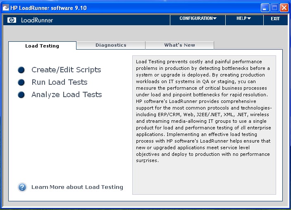Image resolution: width=291 pixels, height=210 pixels.
Task: Click the blue question mark help icon
Action: coord(22,187)
